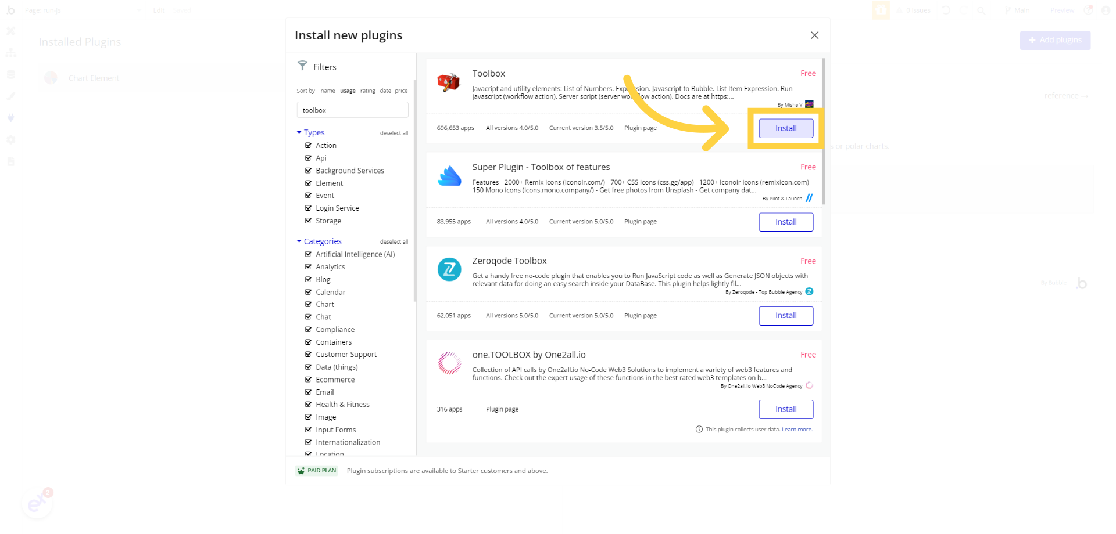Sort plugins by price
1116x534 pixels.
[x=401, y=91]
